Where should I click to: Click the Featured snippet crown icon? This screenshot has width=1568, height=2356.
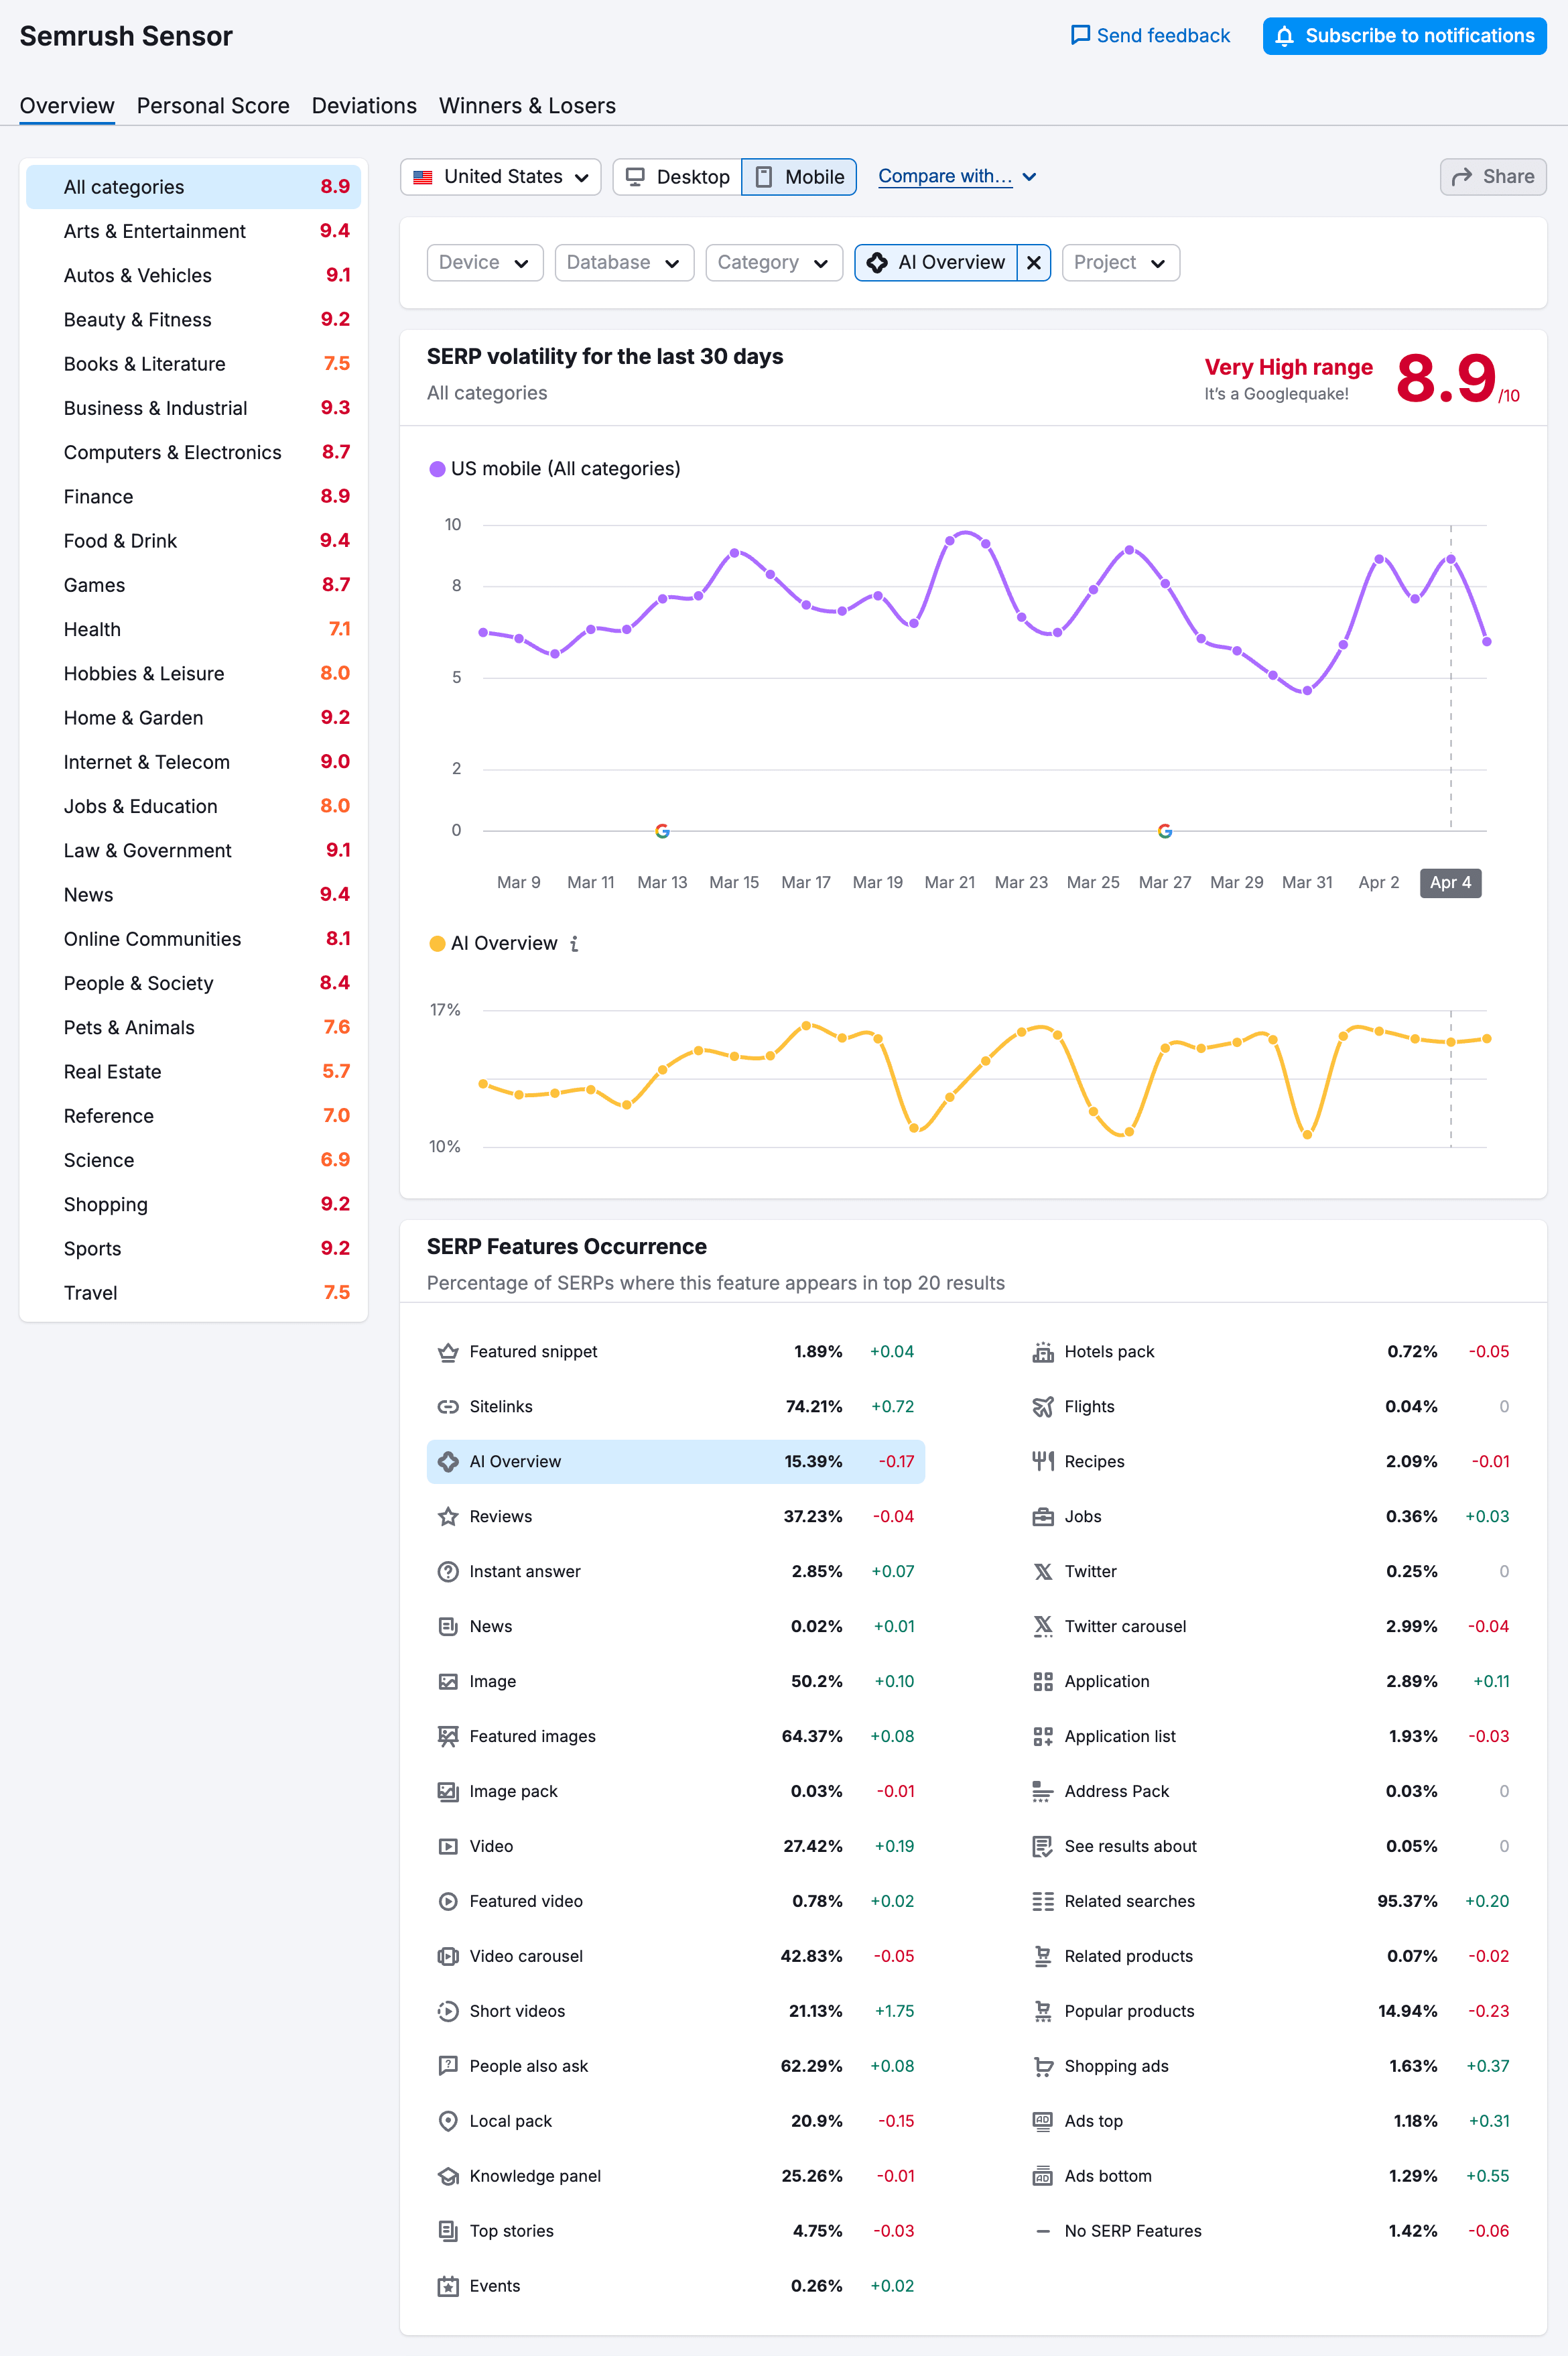(x=448, y=1352)
